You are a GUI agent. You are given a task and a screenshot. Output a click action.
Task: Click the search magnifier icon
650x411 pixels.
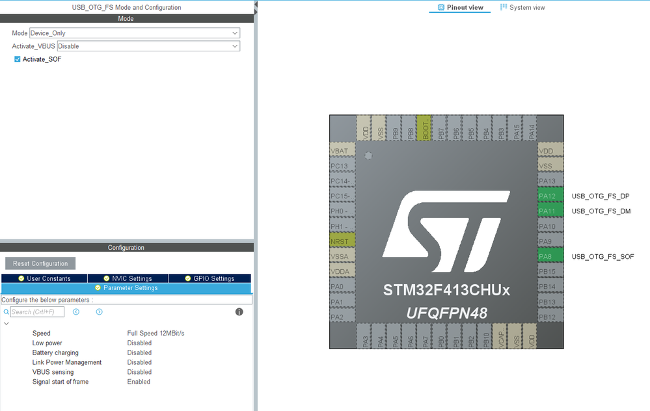pos(7,312)
